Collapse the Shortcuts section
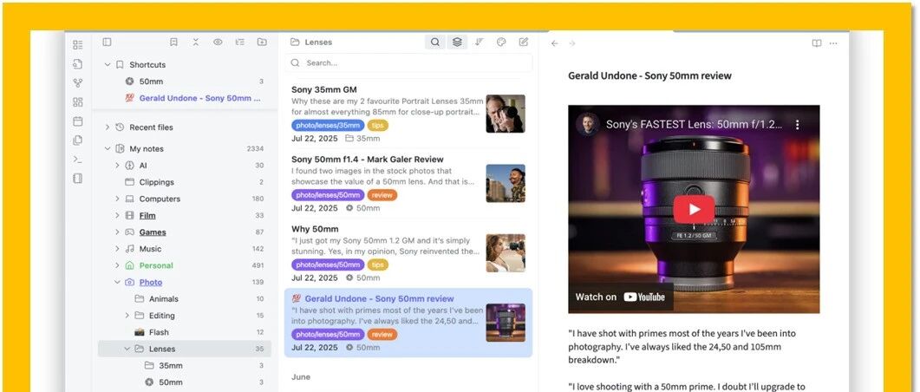This screenshot has width=920, height=392. click(x=108, y=64)
